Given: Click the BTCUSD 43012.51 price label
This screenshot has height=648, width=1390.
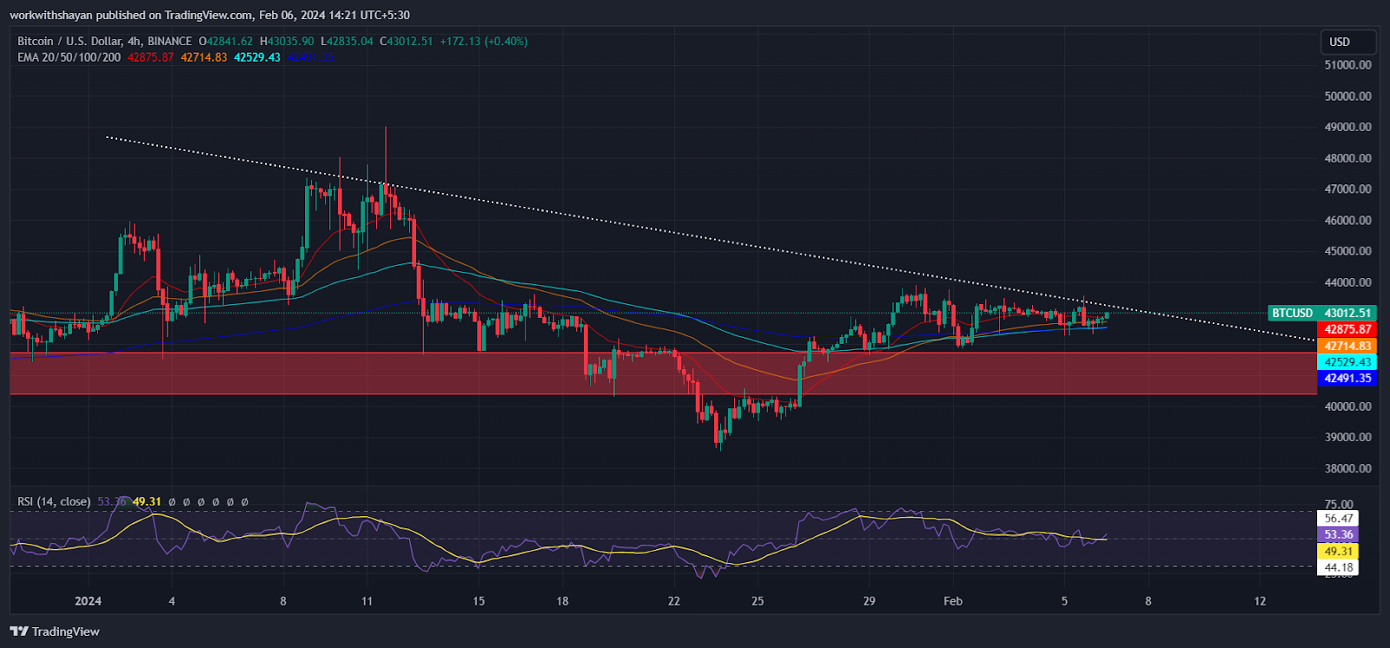Looking at the screenshot, I should (x=1321, y=313).
